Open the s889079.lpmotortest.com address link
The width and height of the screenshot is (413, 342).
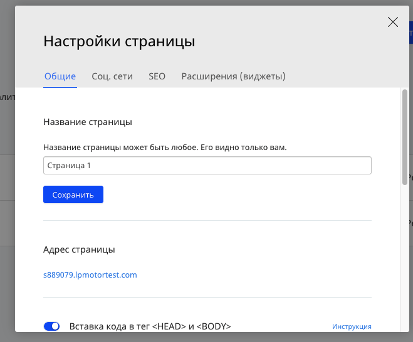point(90,274)
